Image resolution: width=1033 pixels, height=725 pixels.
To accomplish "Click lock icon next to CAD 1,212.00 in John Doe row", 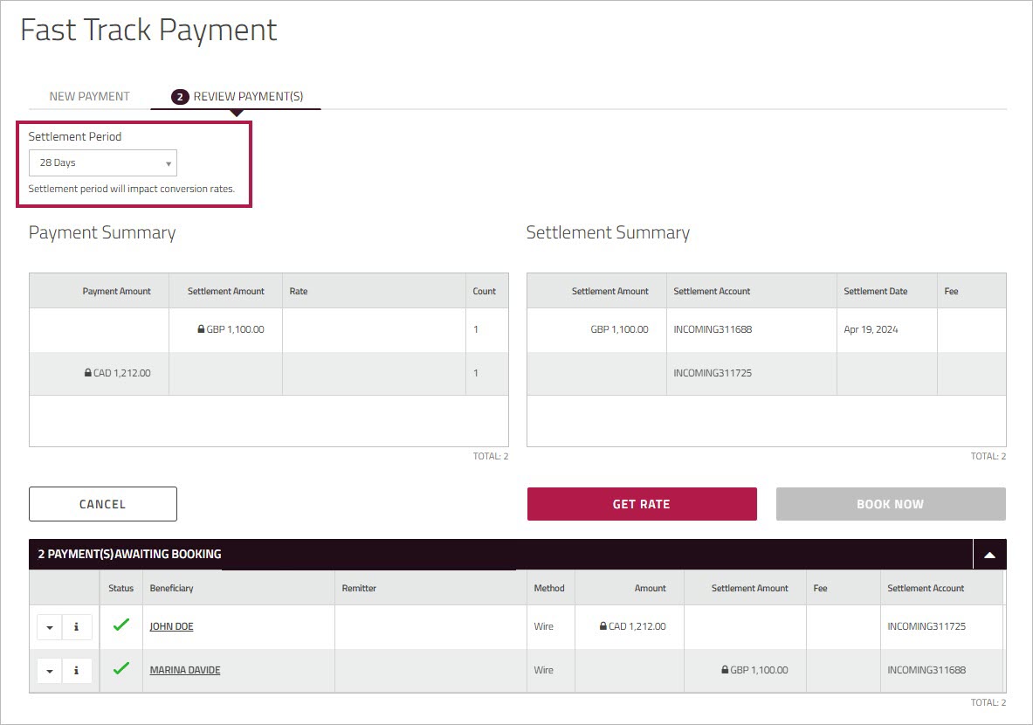I will (603, 625).
